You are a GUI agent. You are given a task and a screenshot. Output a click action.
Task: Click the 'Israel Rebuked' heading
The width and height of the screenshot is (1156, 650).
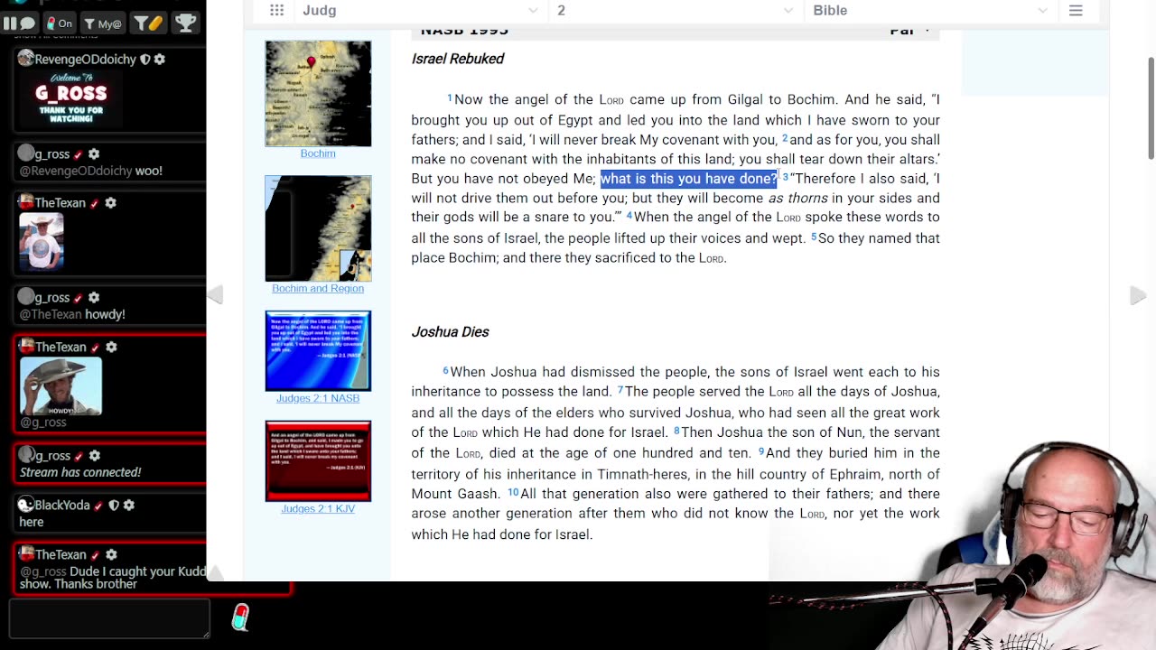(x=458, y=59)
